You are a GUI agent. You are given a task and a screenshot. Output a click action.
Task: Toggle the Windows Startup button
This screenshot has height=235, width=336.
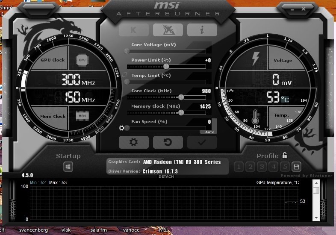[x=68, y=167]
